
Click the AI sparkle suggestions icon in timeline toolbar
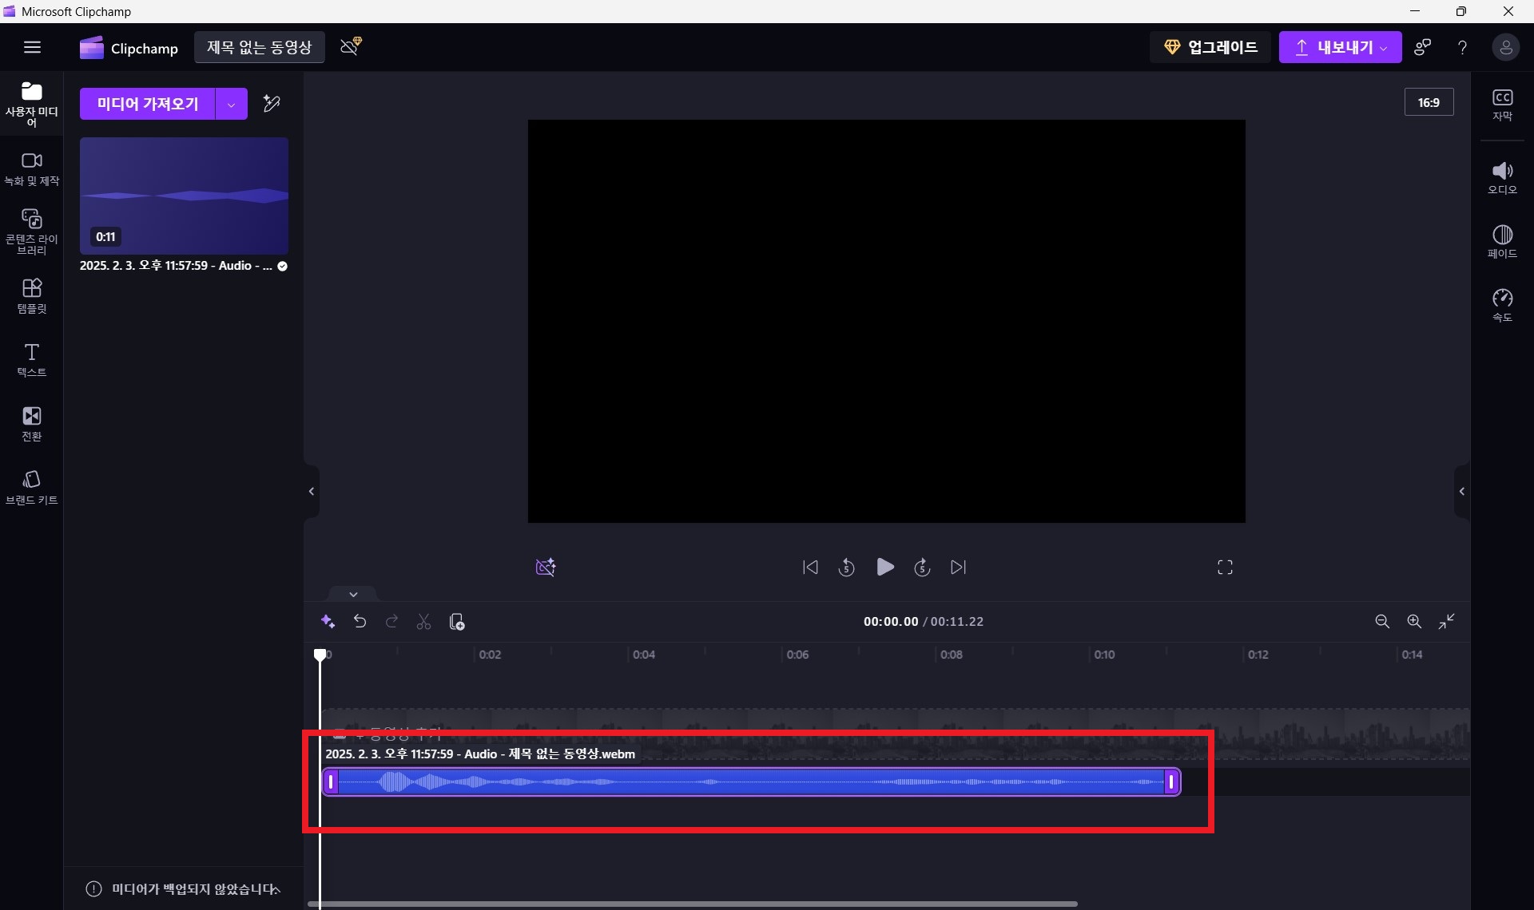[x=328, y=622]
